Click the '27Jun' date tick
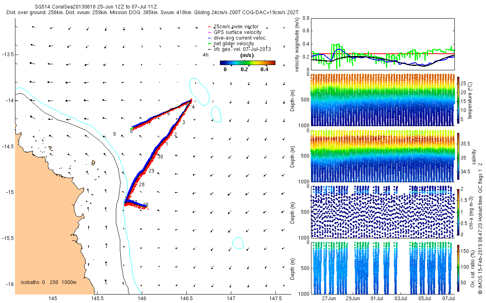This screenshot has height=303, width=486. tap(329, 299)
